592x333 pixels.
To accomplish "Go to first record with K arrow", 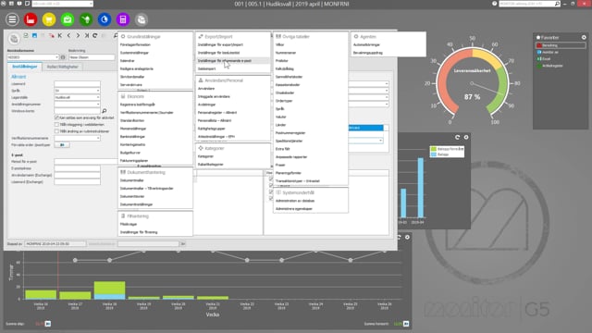I will pos(60,35).
